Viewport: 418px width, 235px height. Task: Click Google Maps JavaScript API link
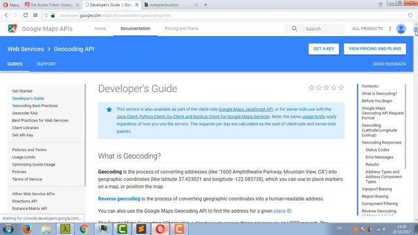click(246, 109)
